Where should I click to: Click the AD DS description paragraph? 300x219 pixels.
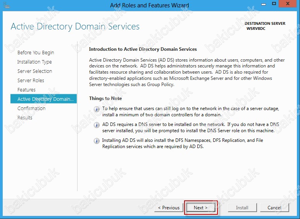pos(187,72)
